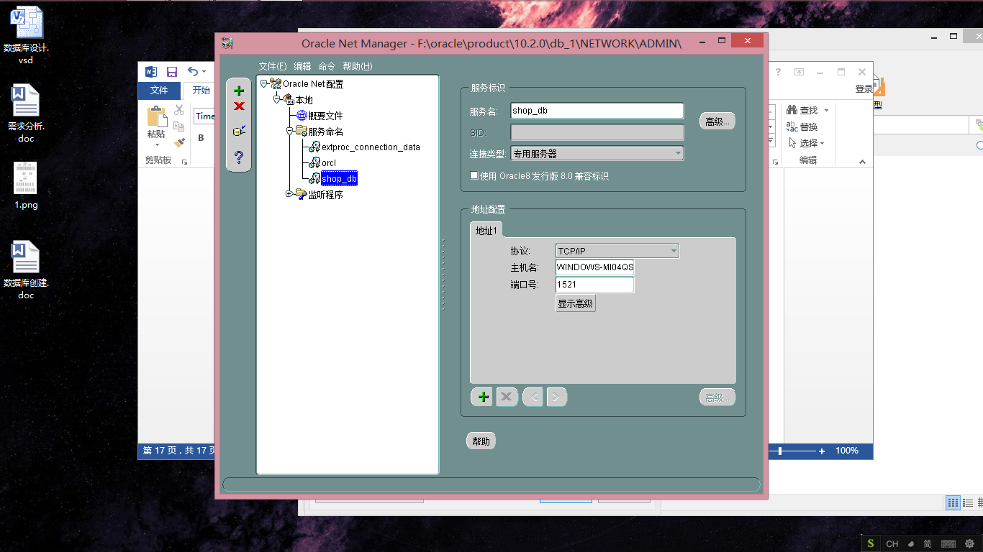Click the 显示高级 button
The width and height of the screenshot is (983, 552).
click(576, 303)
